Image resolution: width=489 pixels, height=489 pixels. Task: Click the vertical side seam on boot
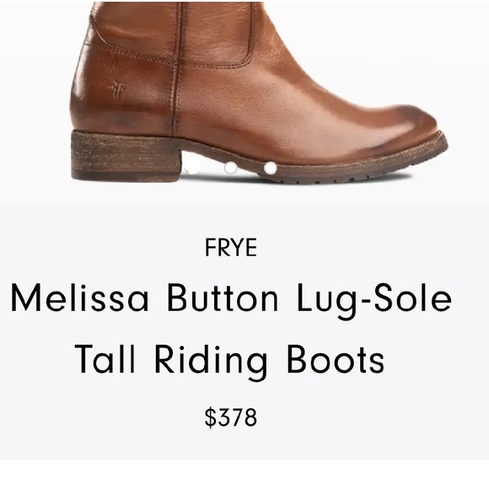pos(177,67)
